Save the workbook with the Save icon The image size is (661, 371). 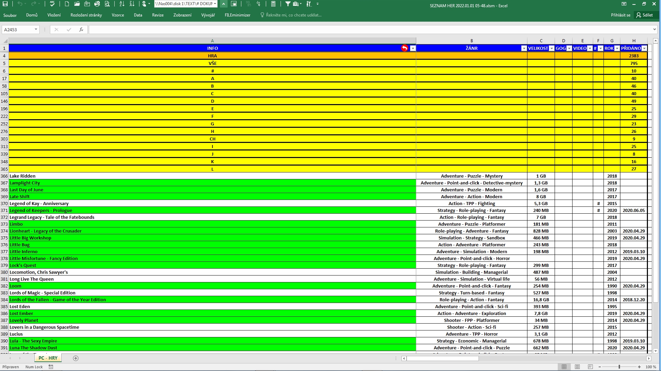(x=5, y=4)
